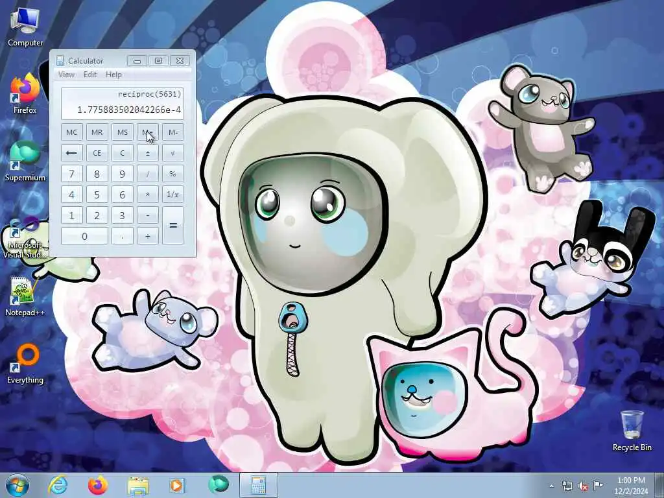Open the Computer desktop icon
Screen dimensions: 664x498
[x=25, y=27]
